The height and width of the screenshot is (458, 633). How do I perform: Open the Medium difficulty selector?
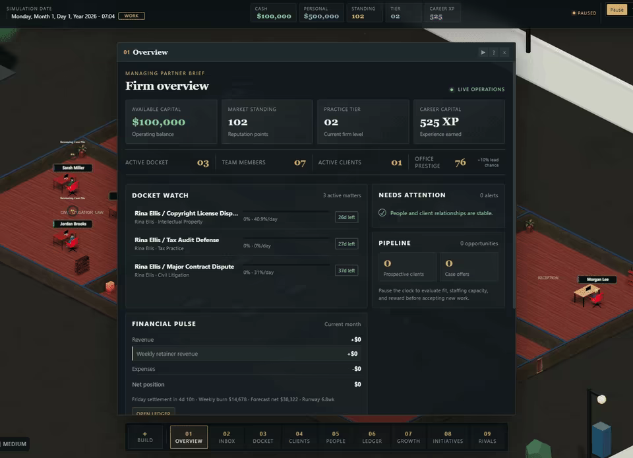[15, 444]
